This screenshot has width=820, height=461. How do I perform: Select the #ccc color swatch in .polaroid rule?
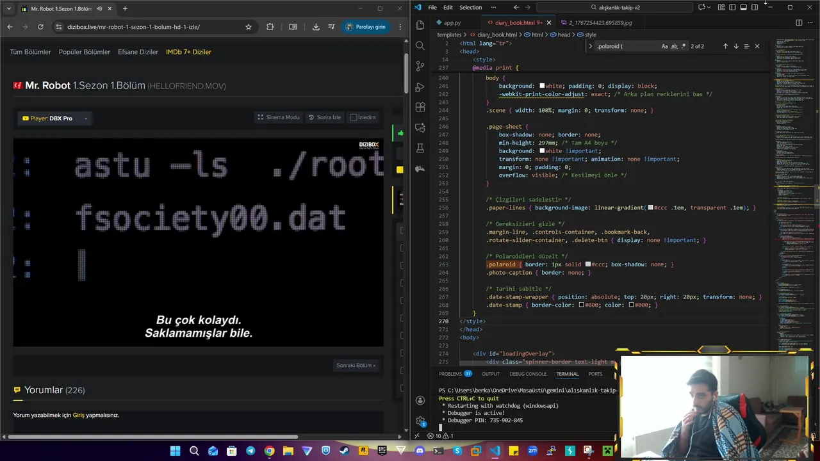click(x=588, y=264)
